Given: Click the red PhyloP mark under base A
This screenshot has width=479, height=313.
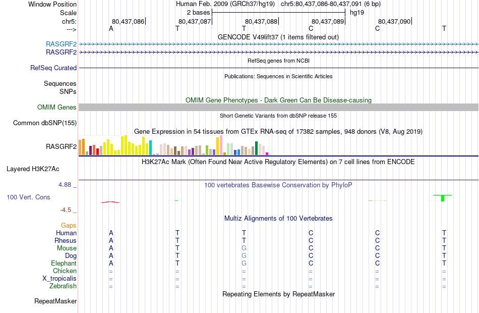Looking at the screenshot, I should 110,202.
